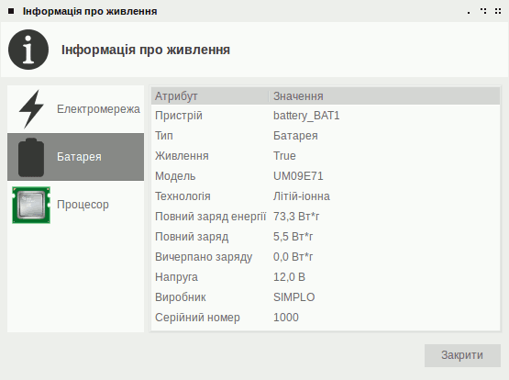Select the Процесор label in sidebar

point(83,205)
